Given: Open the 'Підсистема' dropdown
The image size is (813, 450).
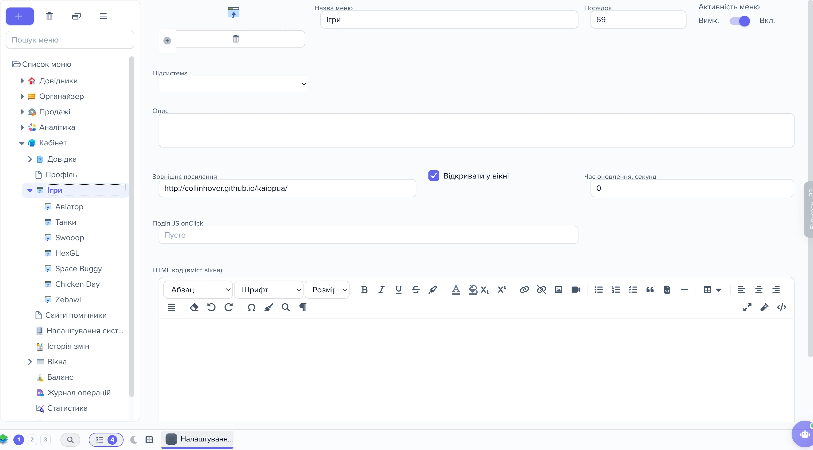Looking at the screenshot, I should 233,84.
